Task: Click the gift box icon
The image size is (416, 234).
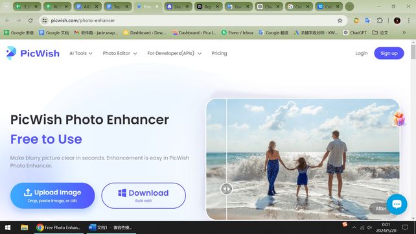Action: [x=399, y=119]
